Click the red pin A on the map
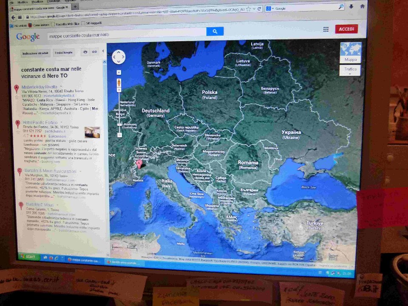 pos(139,164)
